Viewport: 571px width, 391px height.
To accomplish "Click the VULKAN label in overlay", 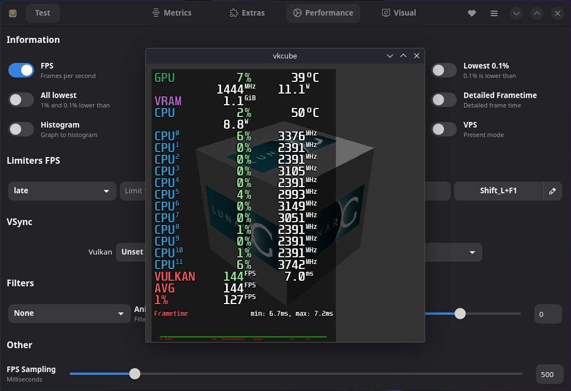I will 175,276.
